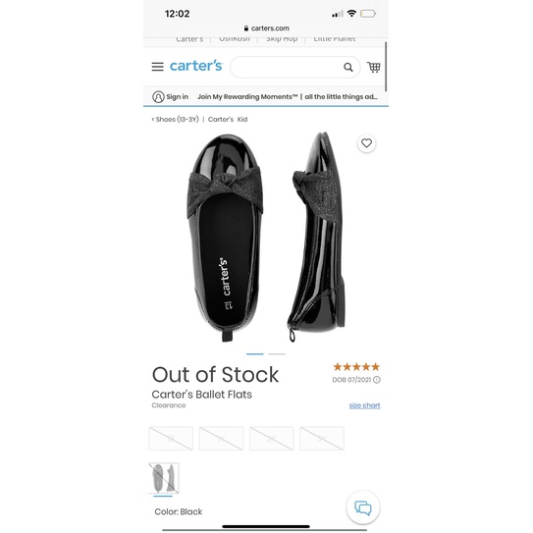
Task: Select the crossed-out size 3Y option
Action: point(322,439)
